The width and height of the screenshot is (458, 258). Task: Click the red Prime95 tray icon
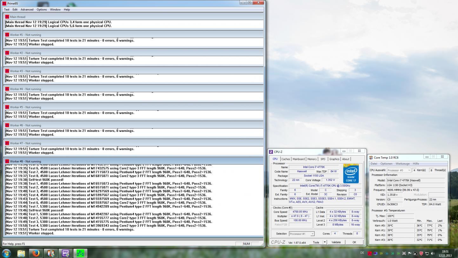(370, 254)
